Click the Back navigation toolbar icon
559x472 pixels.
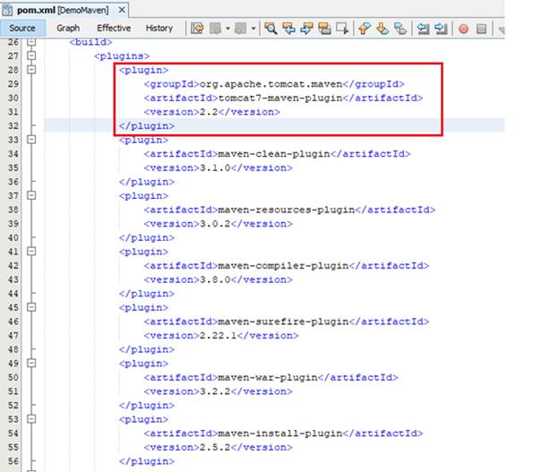pos(215,28)
